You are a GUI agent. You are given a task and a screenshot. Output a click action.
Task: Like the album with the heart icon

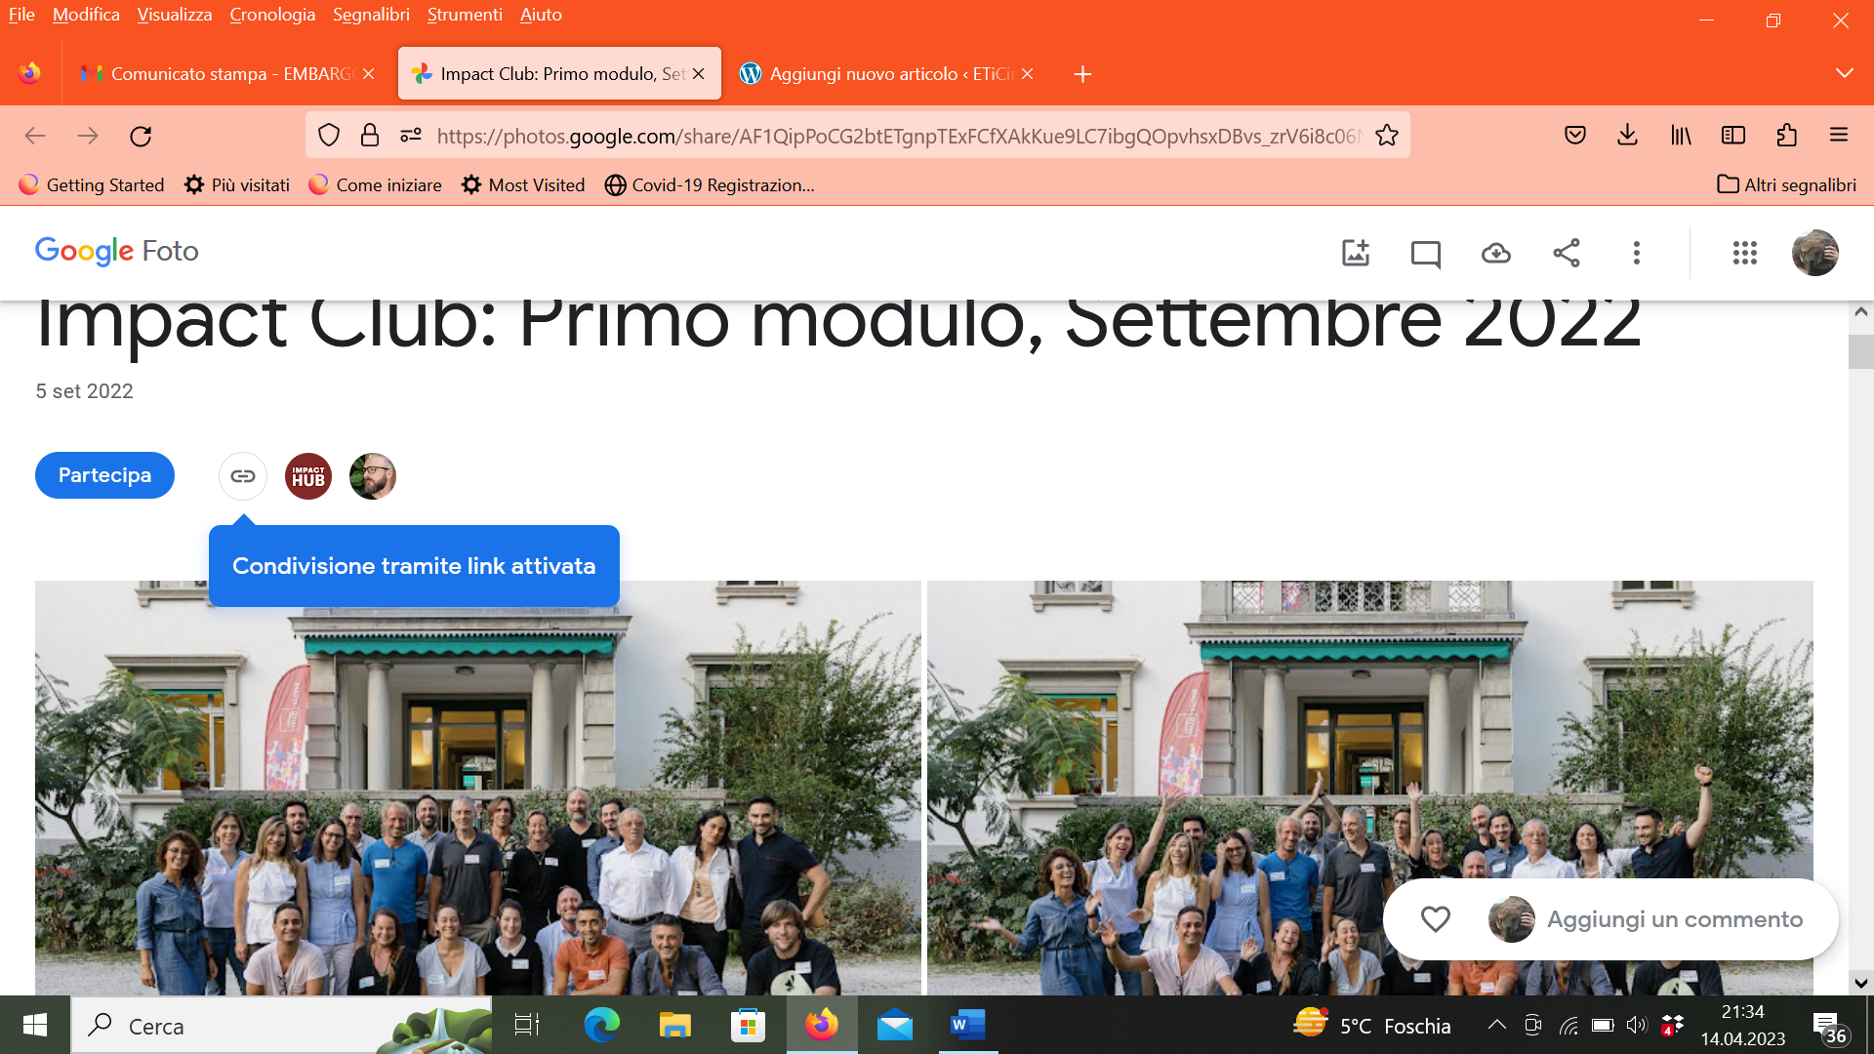[1436, 919]
